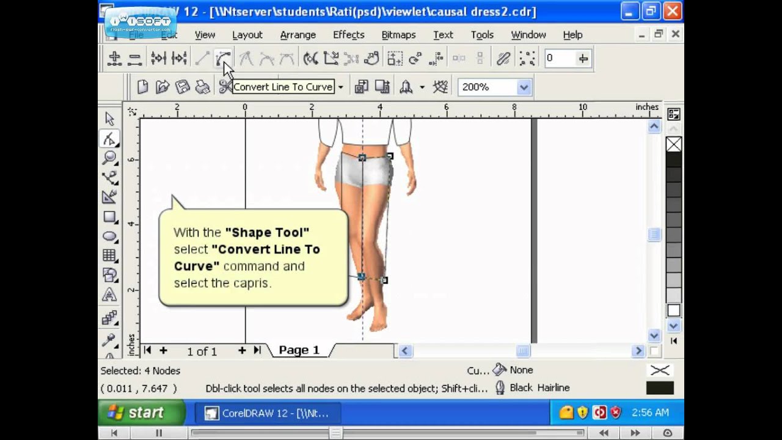Click the Windows start button
The width and height of the screenshot is (782, 440).
tap(142, 413)
